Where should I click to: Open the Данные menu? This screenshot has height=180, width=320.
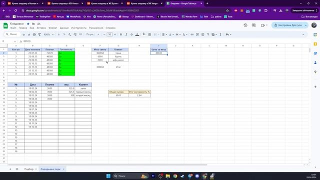click(x=64, y=28)
